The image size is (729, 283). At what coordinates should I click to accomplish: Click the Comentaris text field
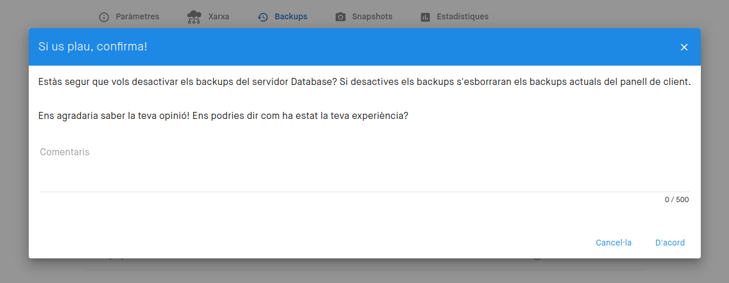coord(365,168)
